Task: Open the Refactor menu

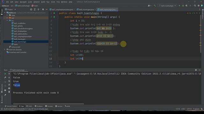Action: (37, 2)
